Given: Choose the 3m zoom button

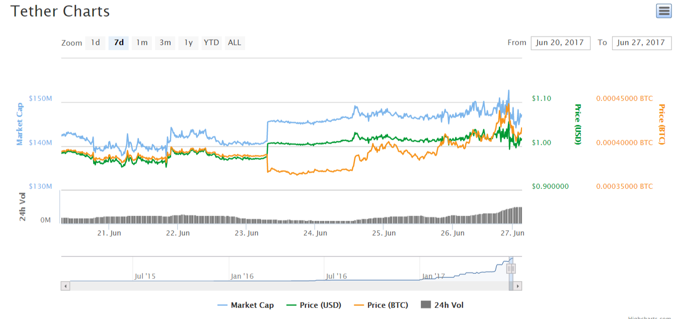Looking at the screenshot, I should (165, 43).
